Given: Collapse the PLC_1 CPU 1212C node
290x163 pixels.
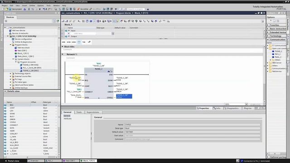Looking at the screenshot, I should pos(8,36).
